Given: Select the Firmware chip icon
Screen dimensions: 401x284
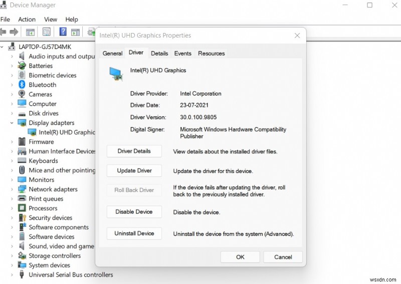Looking at the screenshot, I should [22, 141].
